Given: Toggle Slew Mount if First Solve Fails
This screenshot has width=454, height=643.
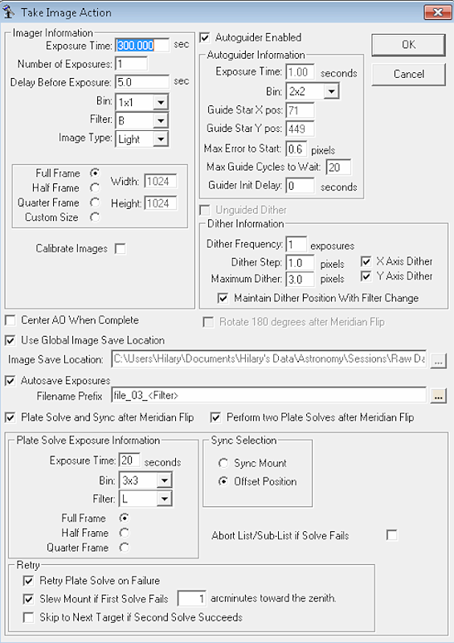Looking at the screenshot, I should pos(28,599).
